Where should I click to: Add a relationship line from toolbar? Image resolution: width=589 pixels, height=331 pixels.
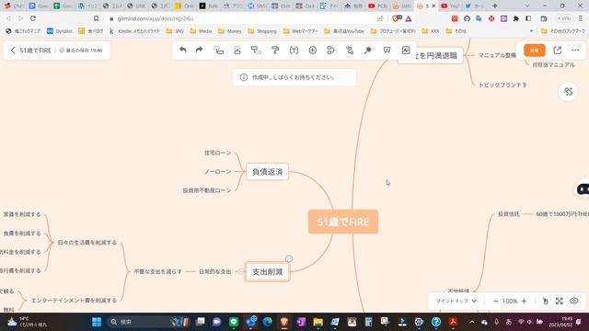350,50
